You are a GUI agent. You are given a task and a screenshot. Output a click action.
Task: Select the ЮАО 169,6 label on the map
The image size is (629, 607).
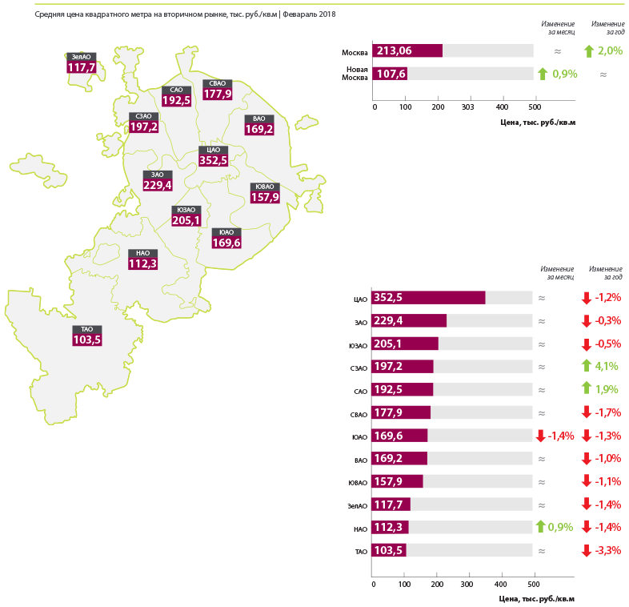(226, 239)
